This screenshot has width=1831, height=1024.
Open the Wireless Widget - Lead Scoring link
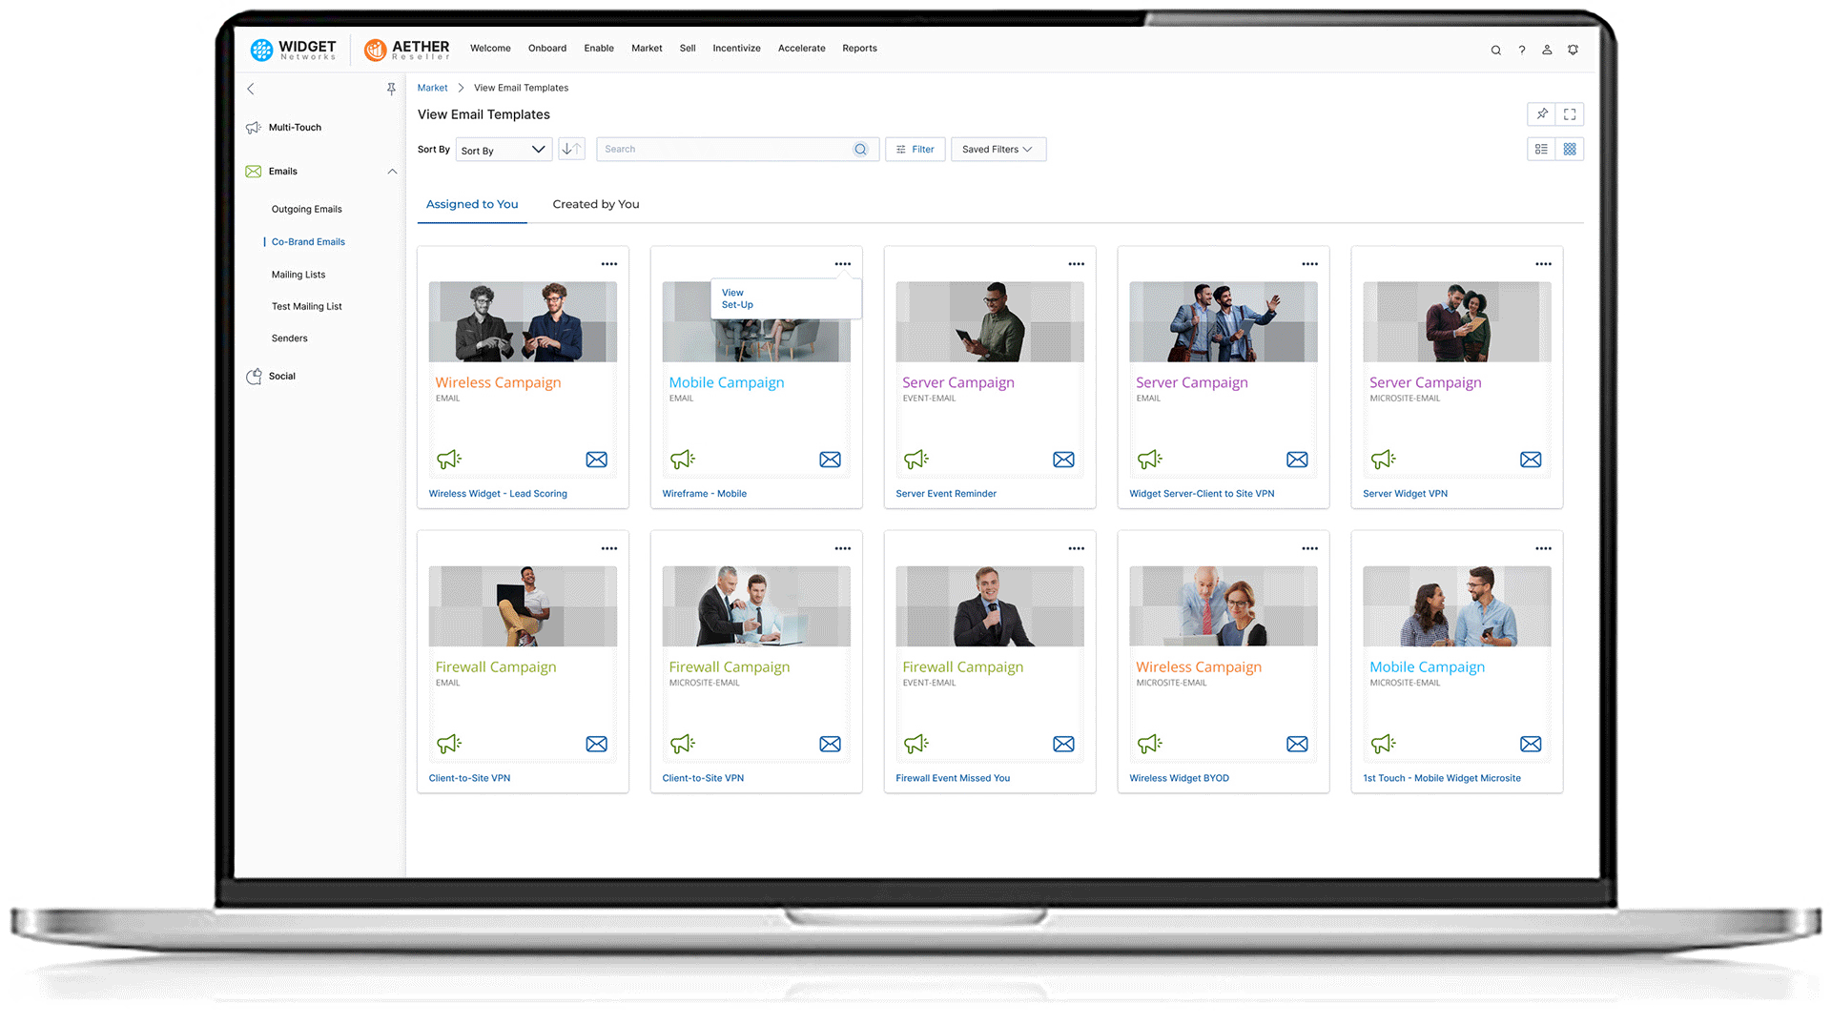coord(498,494)
